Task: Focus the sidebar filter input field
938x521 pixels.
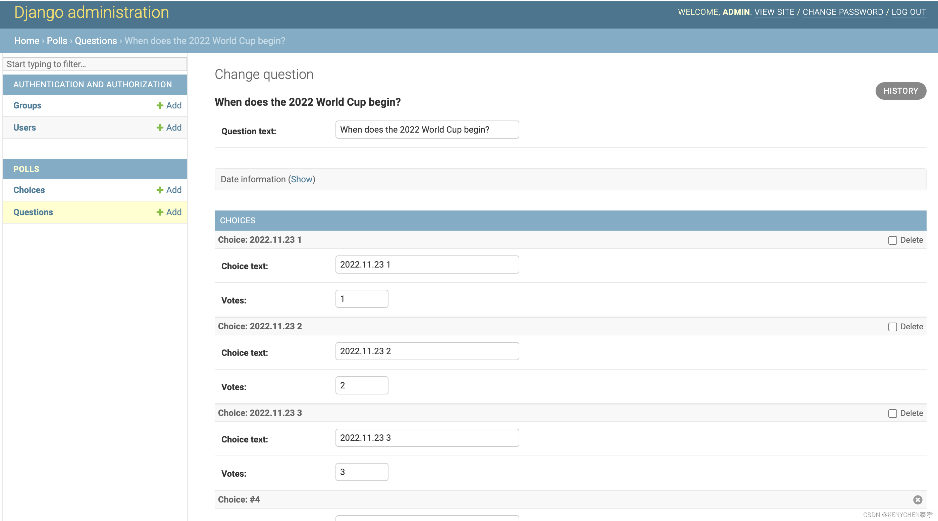Action: pos(95,64)
